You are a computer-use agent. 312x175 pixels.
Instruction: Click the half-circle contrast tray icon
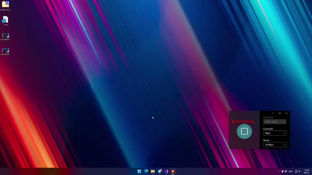[282, 171]
